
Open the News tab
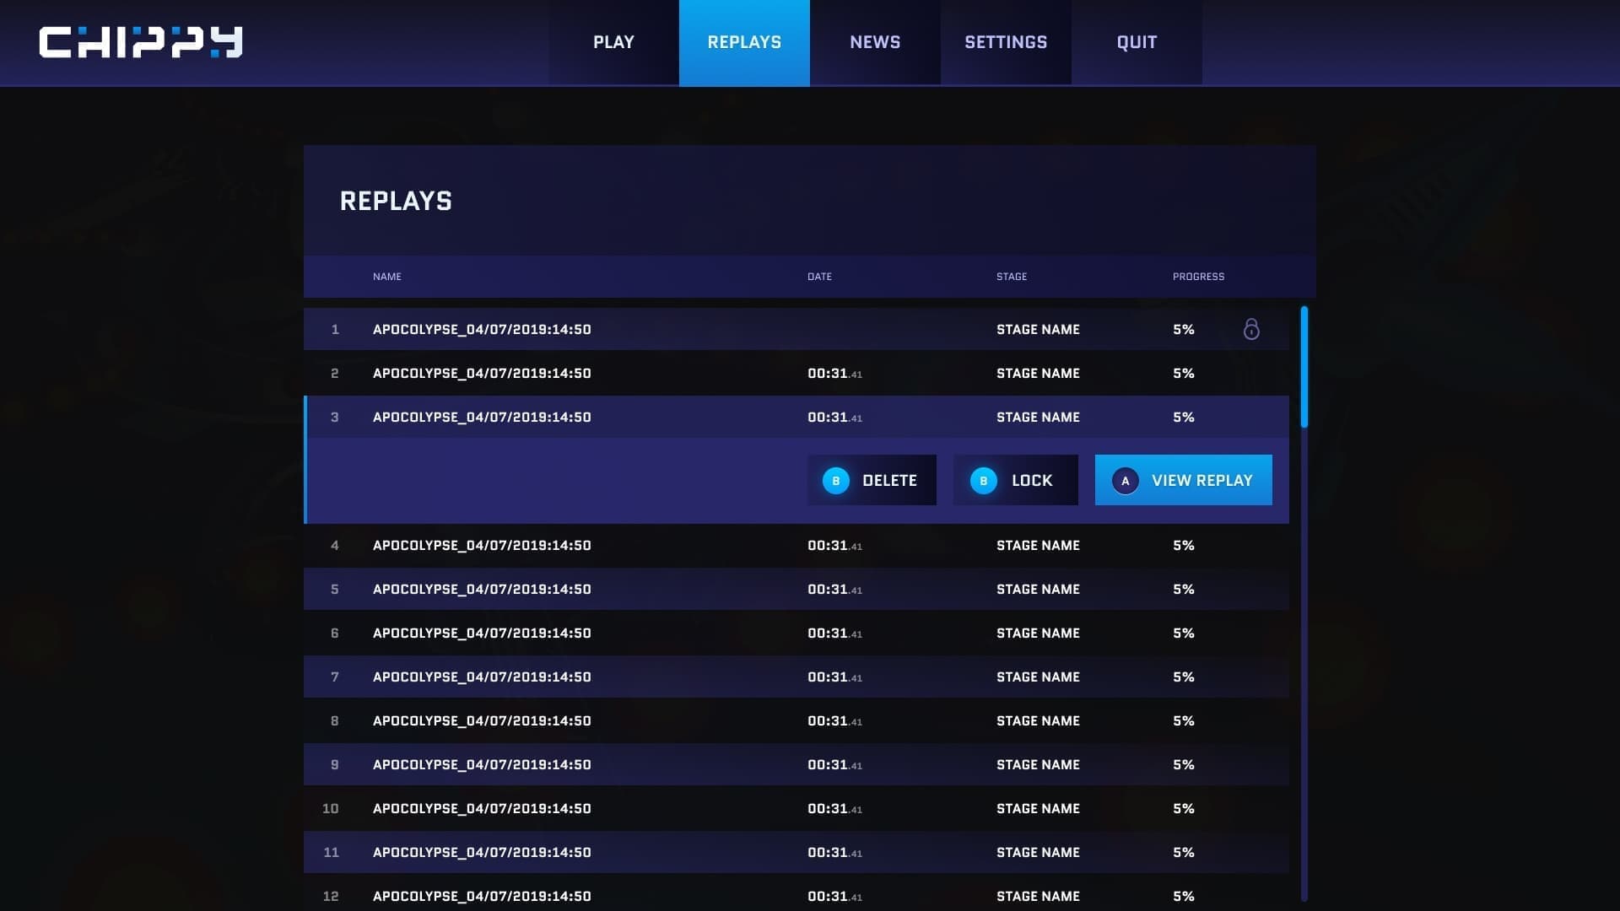pyautogui.click(x=875, y=42)
